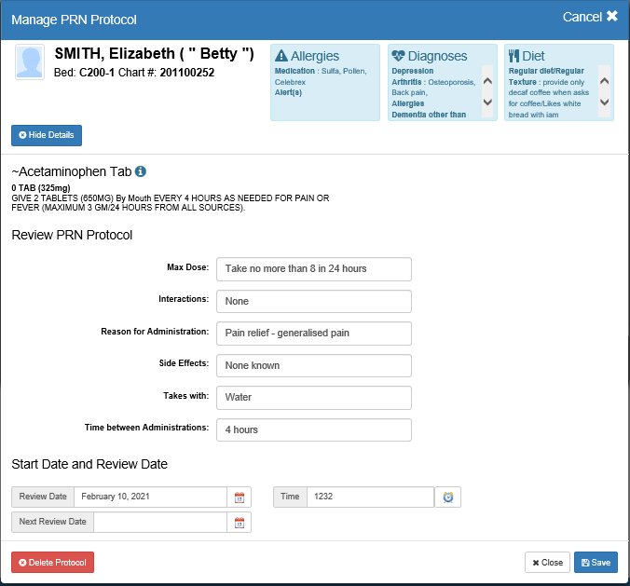This screenshot has height=586, width=630.
Task: Focus the Time between Administrations field
Action: pyautogui.click(x=313, y=430)
